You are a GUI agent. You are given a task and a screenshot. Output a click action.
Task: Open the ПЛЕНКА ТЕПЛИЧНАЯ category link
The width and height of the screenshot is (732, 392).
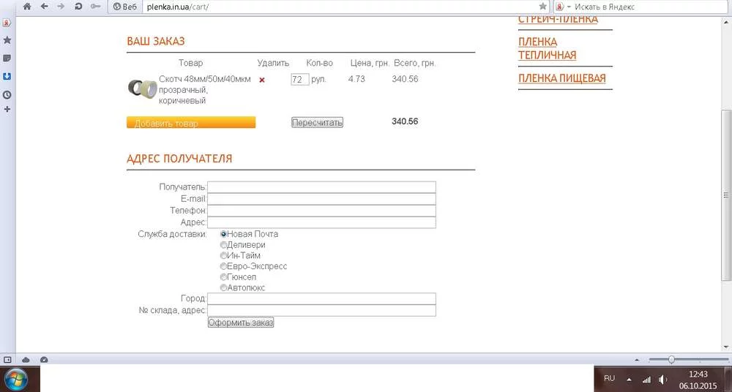(547, 48)
